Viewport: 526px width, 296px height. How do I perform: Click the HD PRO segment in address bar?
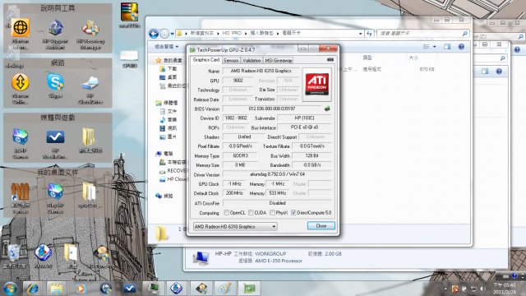point(232,33)
